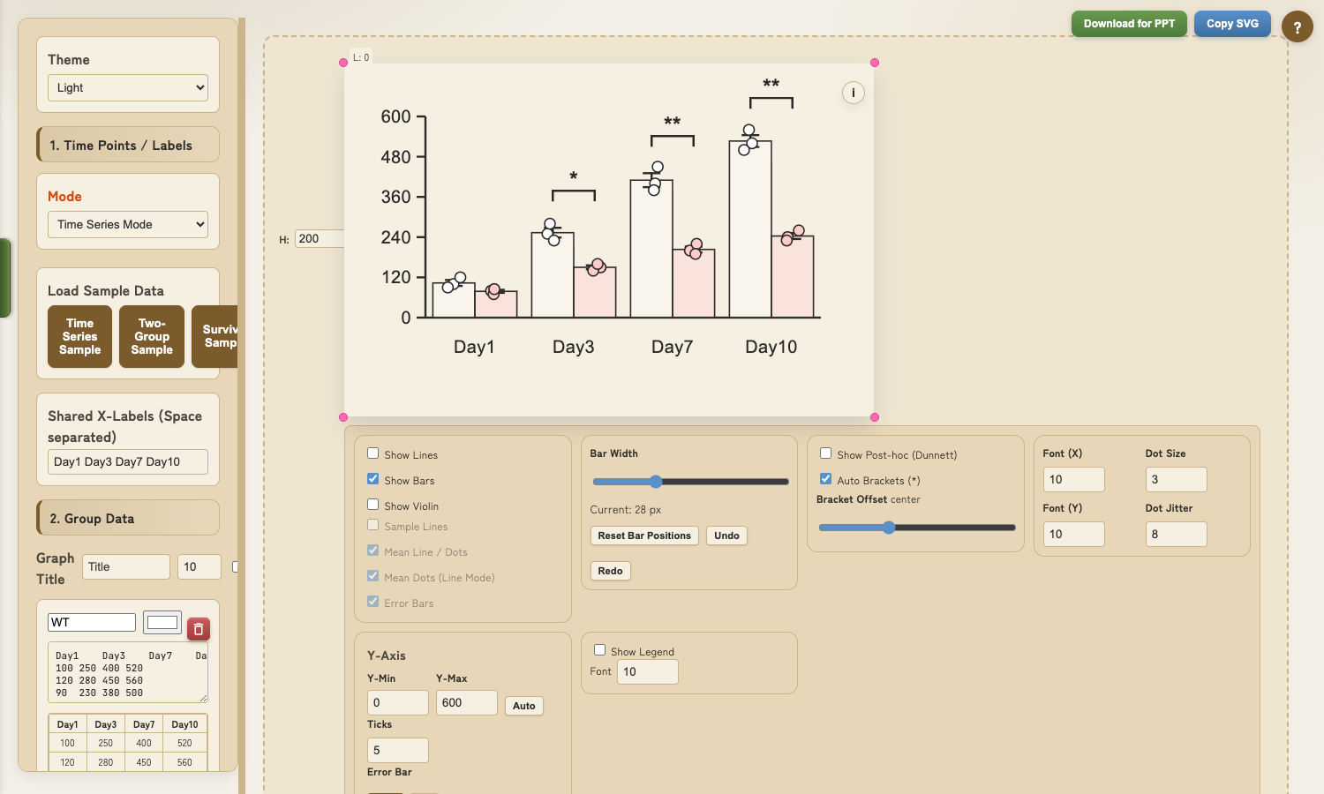Open the WT group color swatch
This screenshot has width=1324, height=794.
click(162, 622)
